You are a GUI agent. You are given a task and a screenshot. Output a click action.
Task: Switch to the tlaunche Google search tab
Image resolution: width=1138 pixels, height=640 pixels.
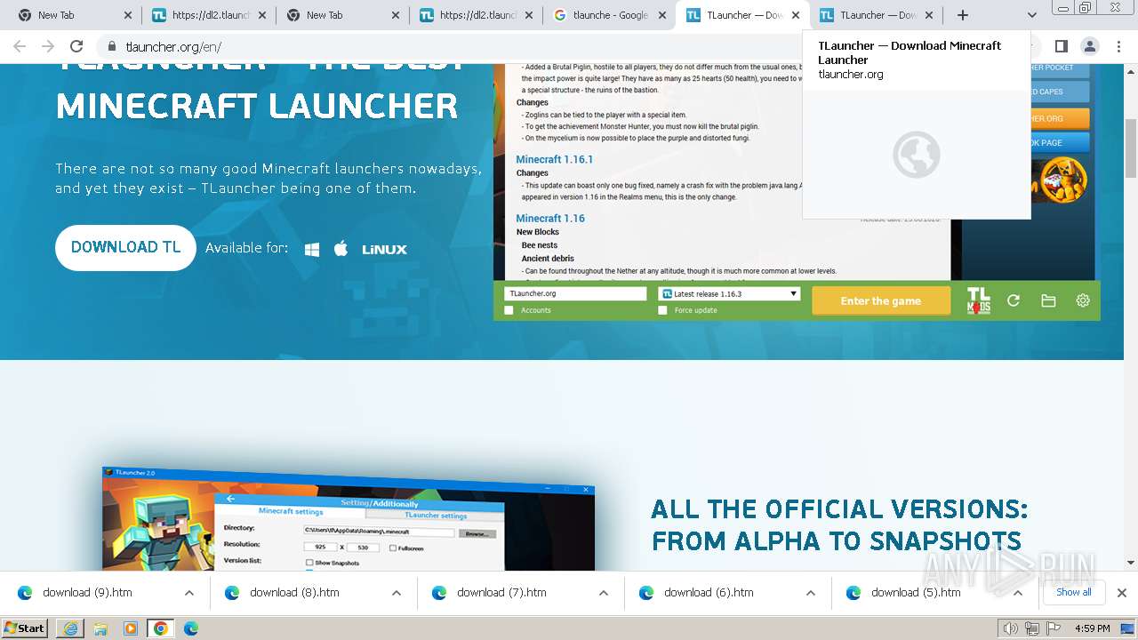click(611, 15)
